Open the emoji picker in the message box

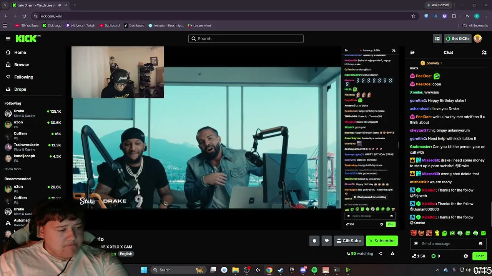click(480, 243)
